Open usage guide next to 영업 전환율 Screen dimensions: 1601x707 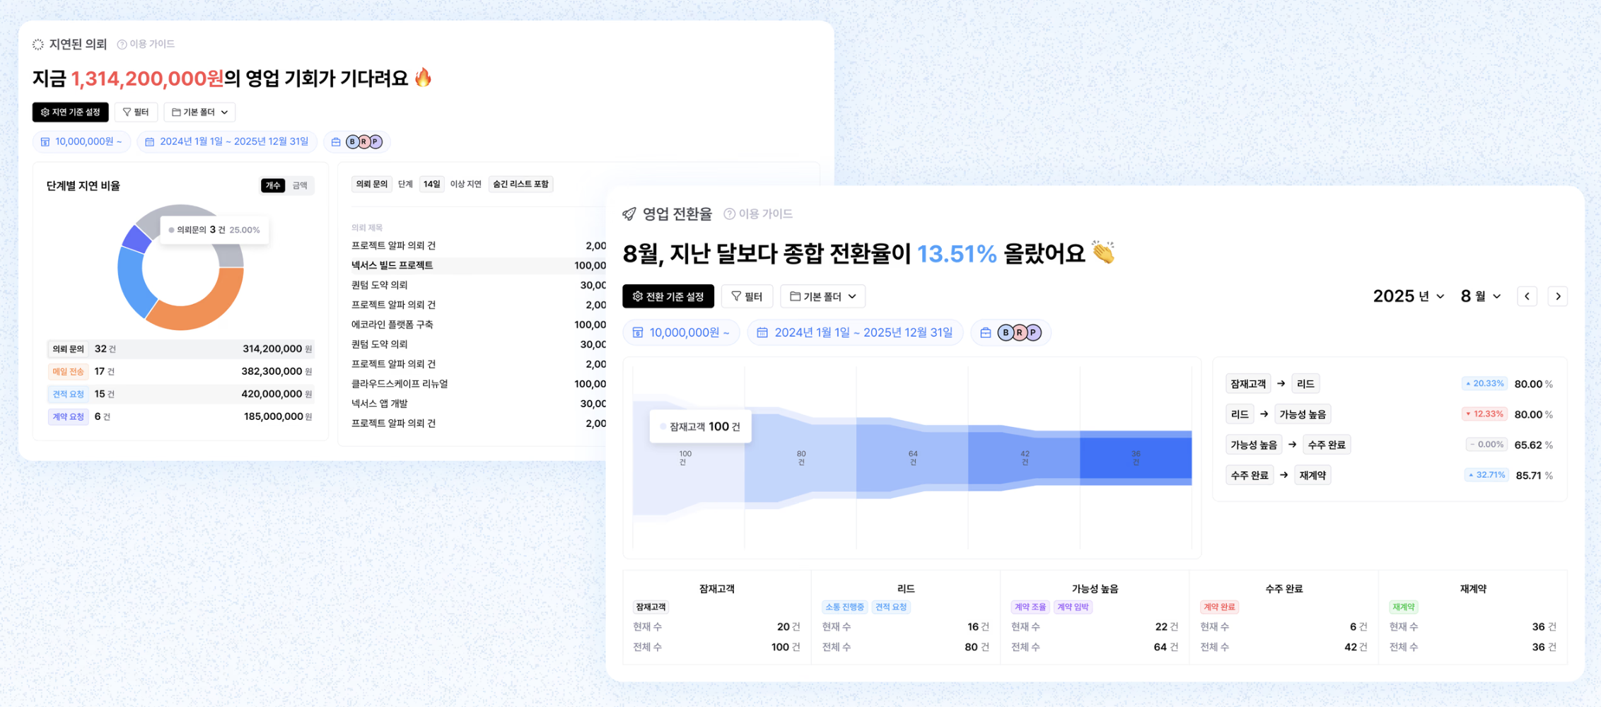[x=758, y=214]
